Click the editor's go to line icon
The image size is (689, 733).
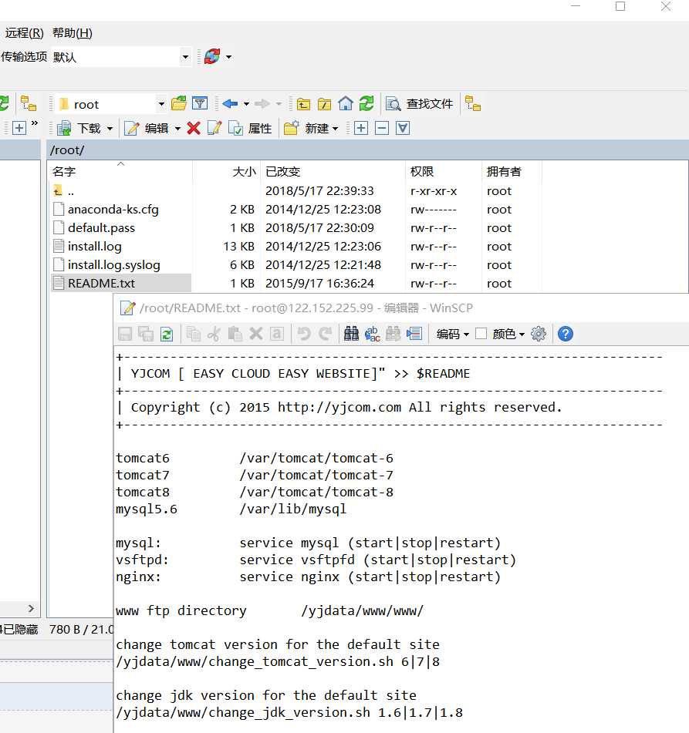pos(414,334)
